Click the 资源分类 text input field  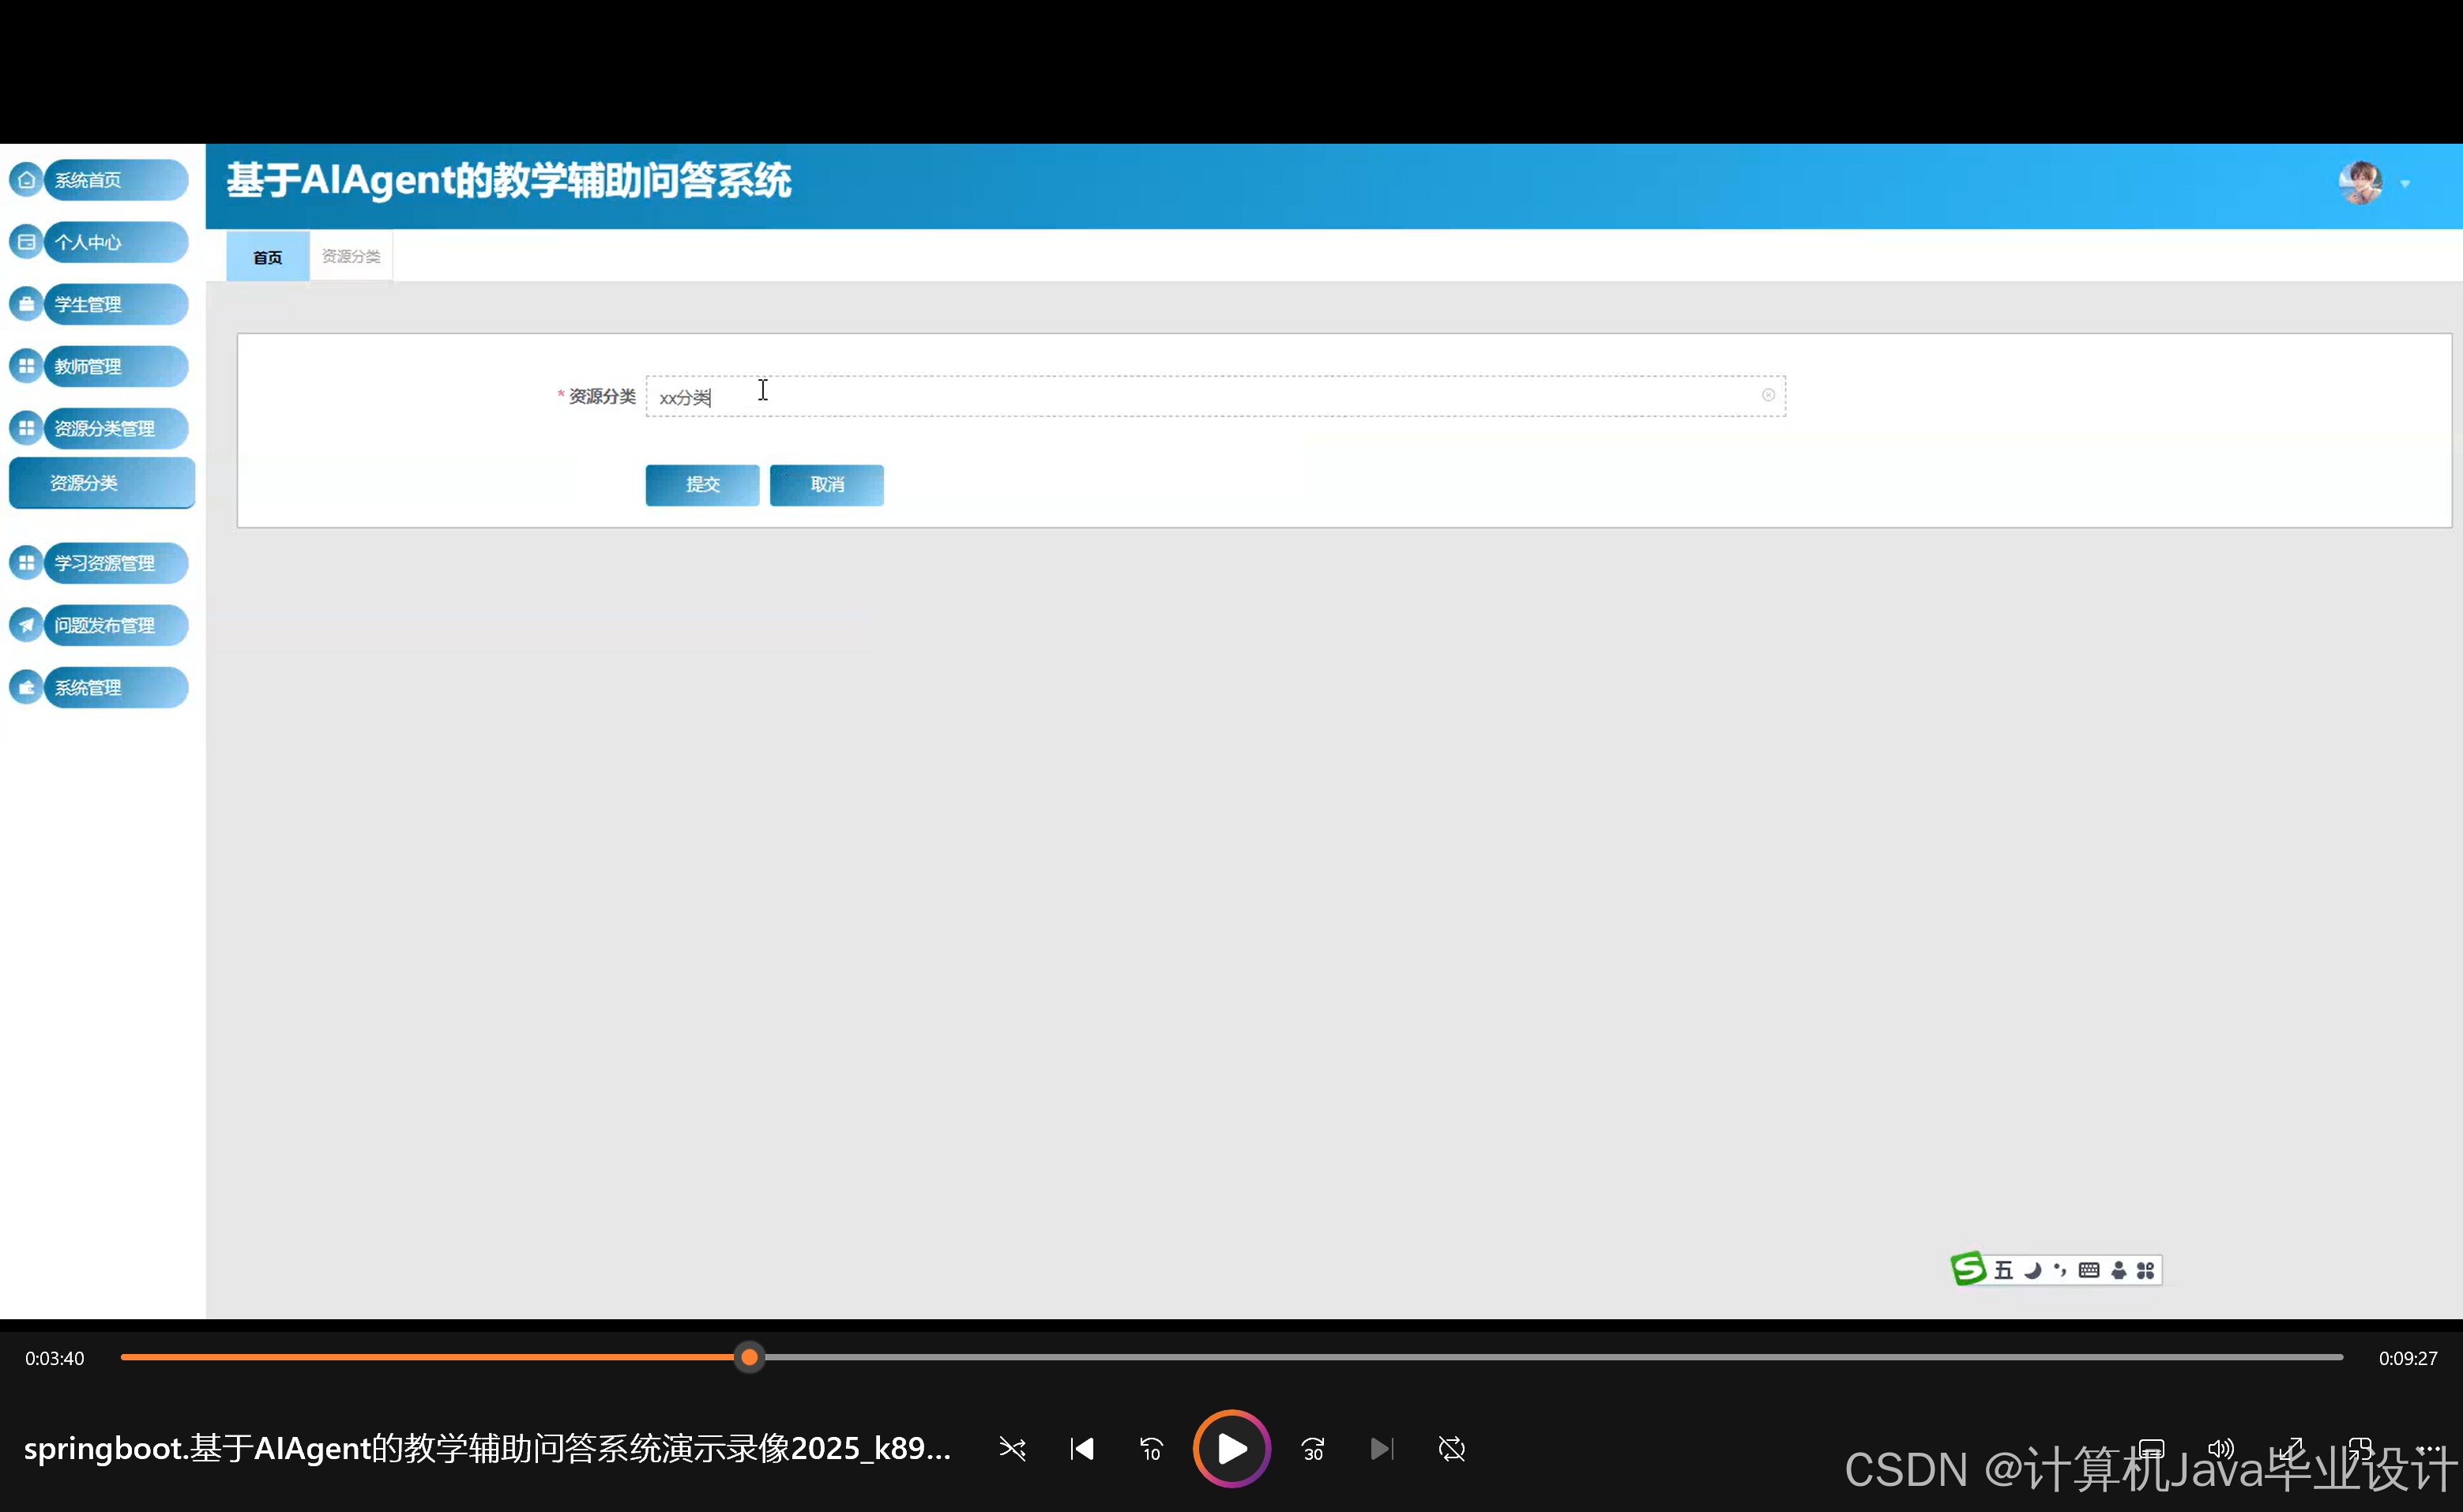pyautogui.click(x=1215, y=396)
